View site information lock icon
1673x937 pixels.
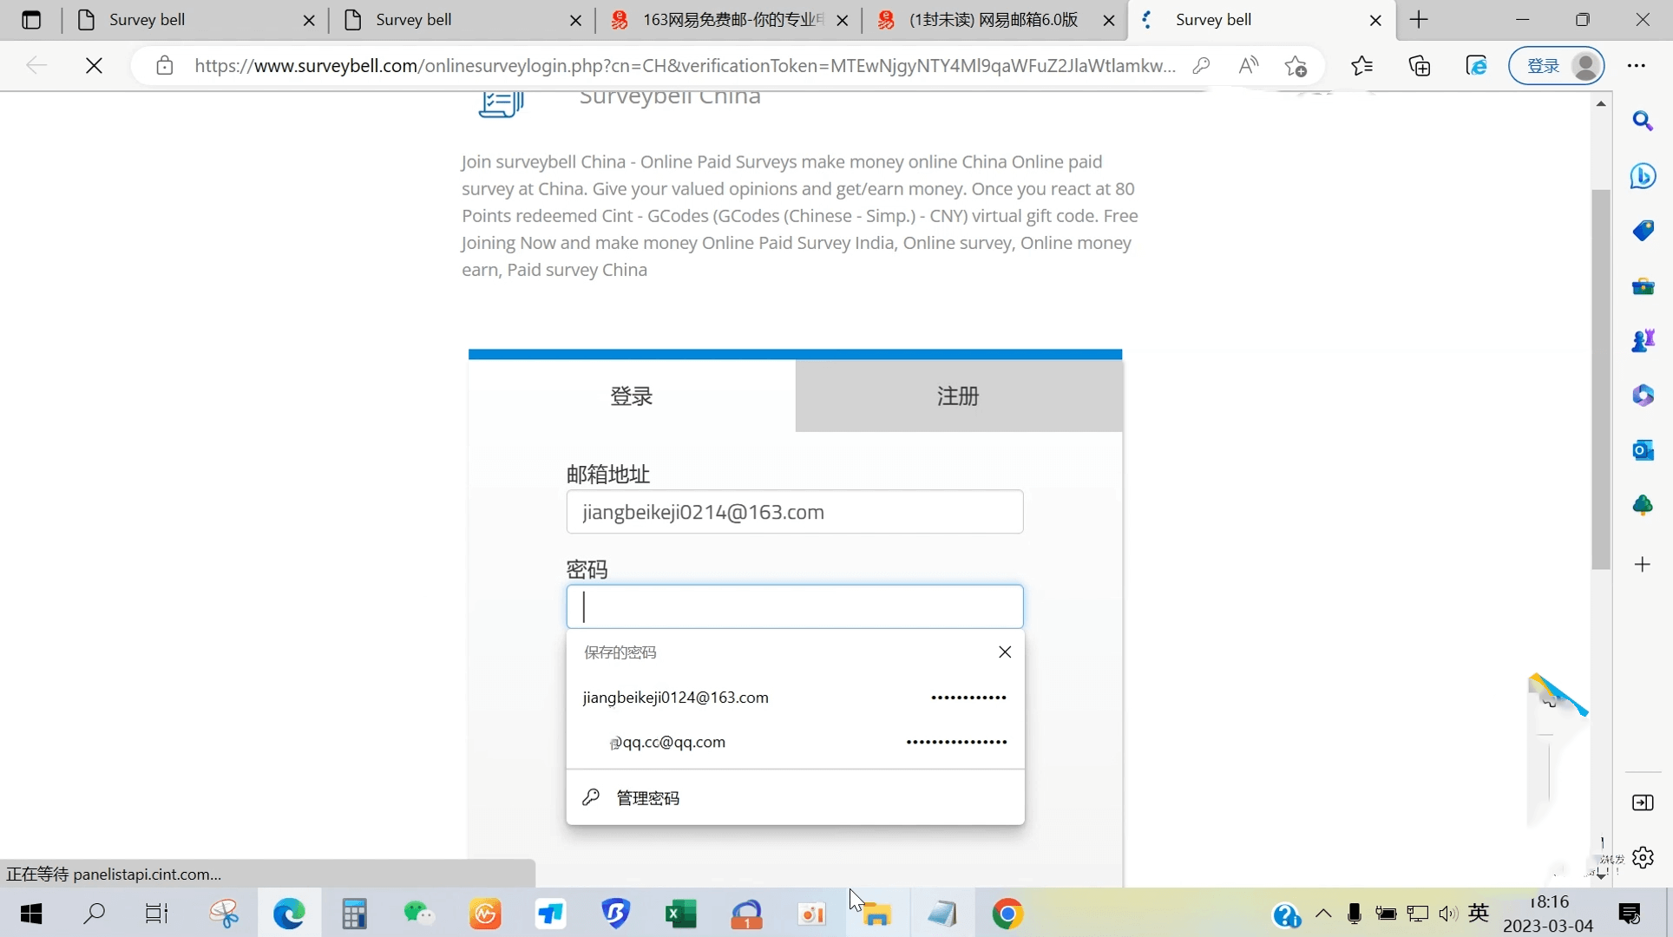point(164,65)
